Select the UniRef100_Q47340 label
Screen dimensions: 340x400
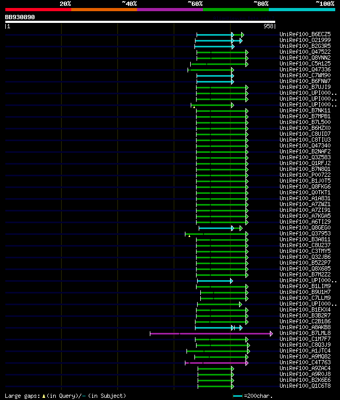(305, 145)
